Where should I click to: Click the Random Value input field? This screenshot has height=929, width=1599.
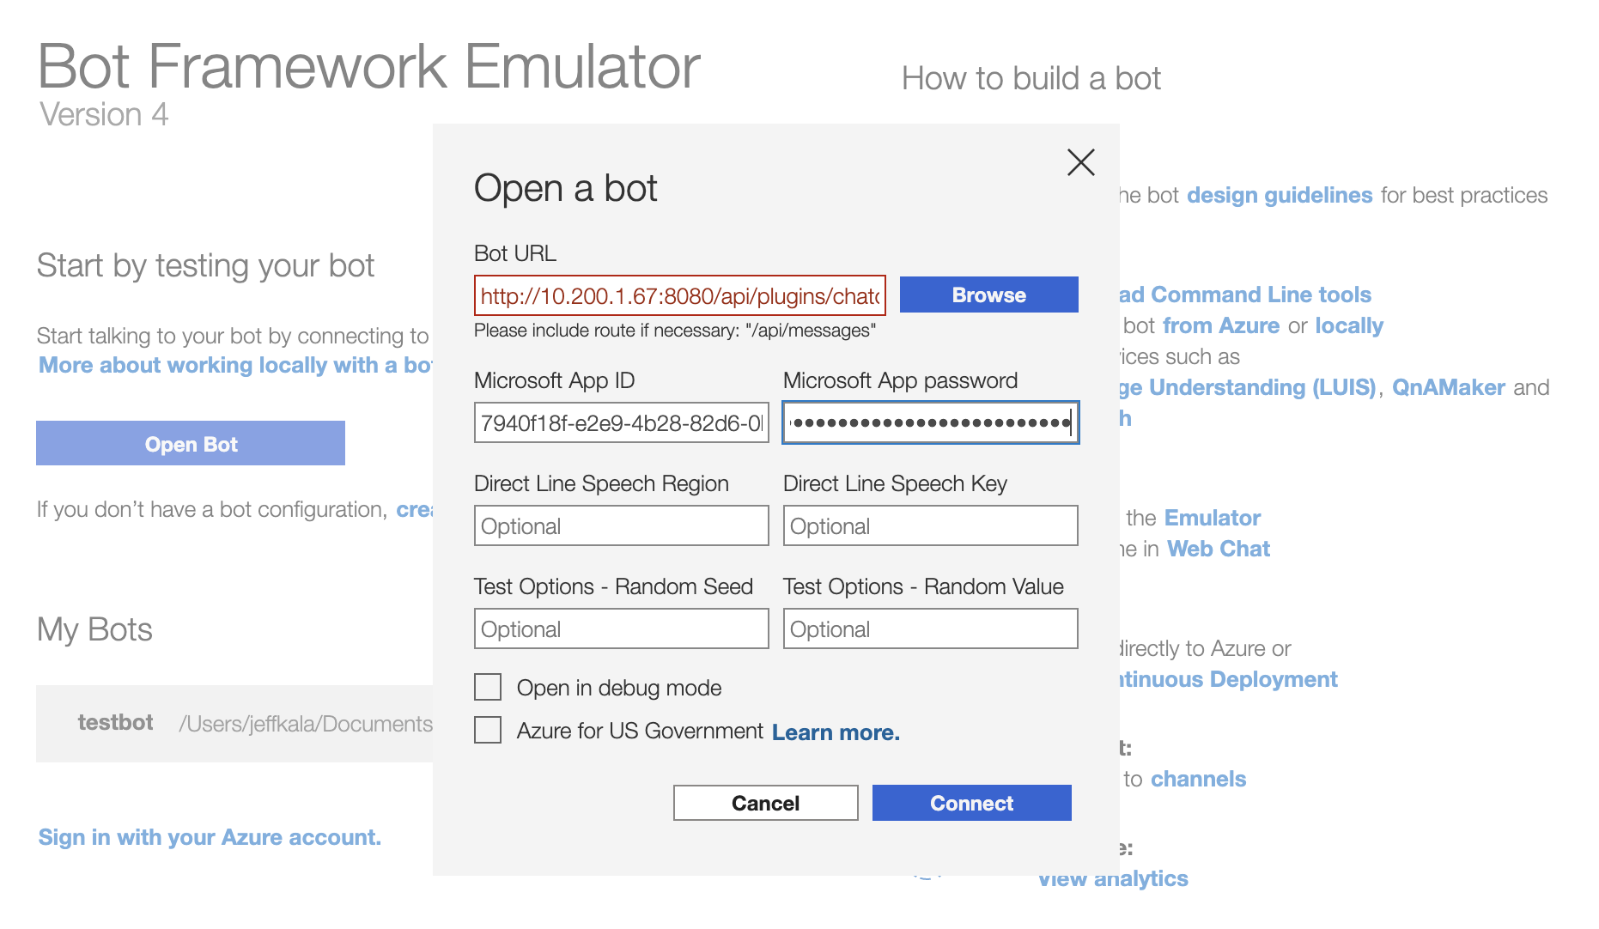pyautogui.click(x=930, y=629)
